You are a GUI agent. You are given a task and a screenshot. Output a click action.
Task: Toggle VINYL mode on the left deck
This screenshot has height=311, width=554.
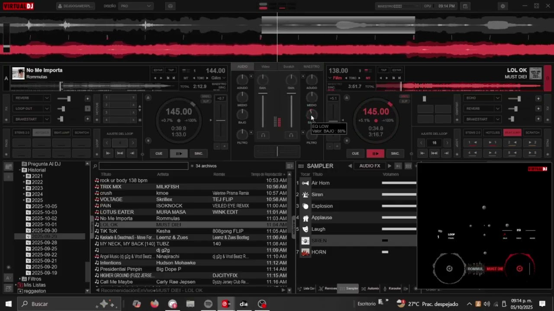point(206,96)
